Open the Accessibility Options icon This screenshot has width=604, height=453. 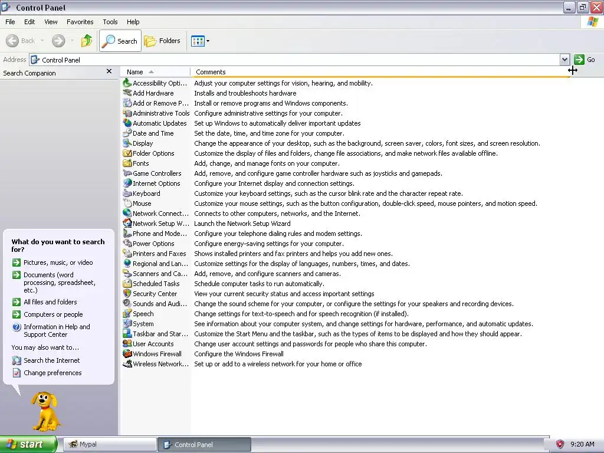coord(127,83)
